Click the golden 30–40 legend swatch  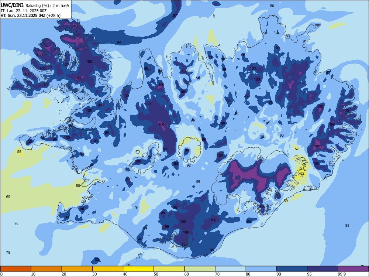coord(108,269)
